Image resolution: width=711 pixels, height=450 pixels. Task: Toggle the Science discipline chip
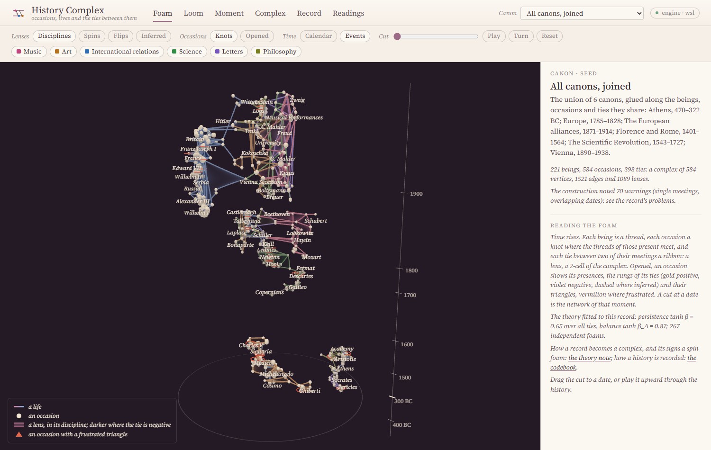pos(187,52)
